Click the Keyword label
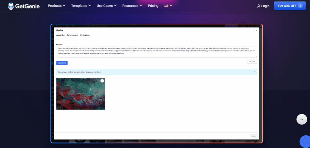The height and width of the screenshot is (148, 310). [x=60, y=45]
